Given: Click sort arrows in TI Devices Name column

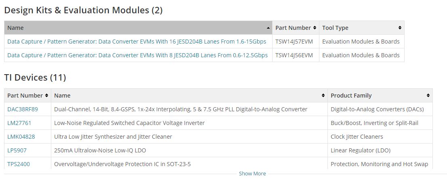Looking at the screenshot, I should tap(323, 96).
